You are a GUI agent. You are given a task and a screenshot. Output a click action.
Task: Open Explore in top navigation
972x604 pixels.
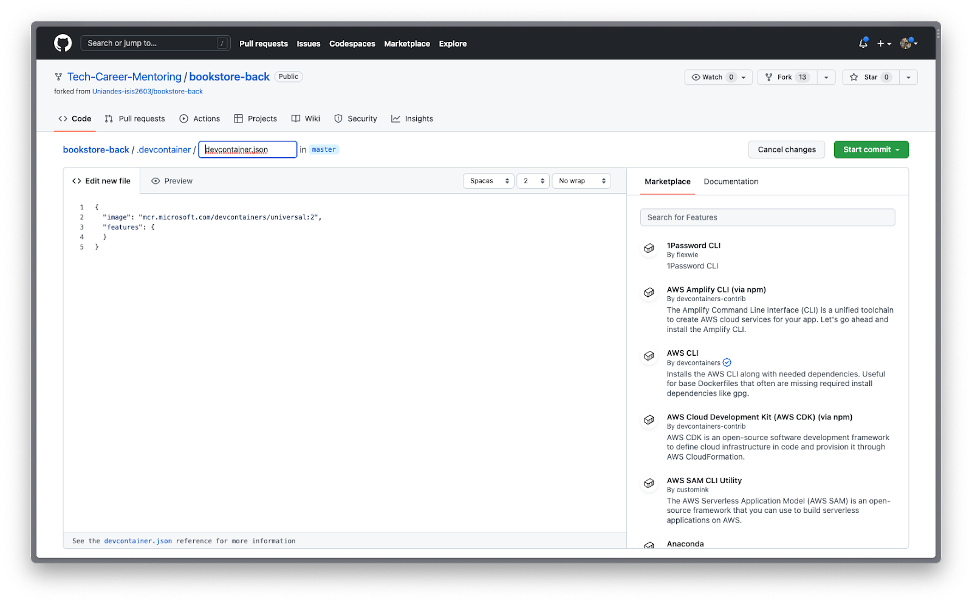(453, 44)
